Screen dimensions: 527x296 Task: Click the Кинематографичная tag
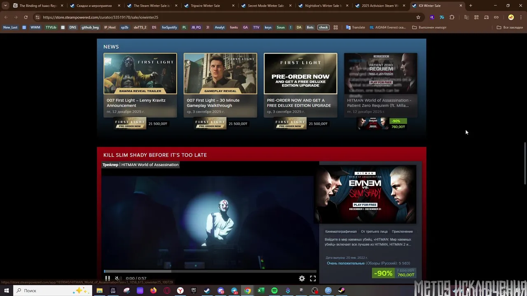click(x=341, y=231)
